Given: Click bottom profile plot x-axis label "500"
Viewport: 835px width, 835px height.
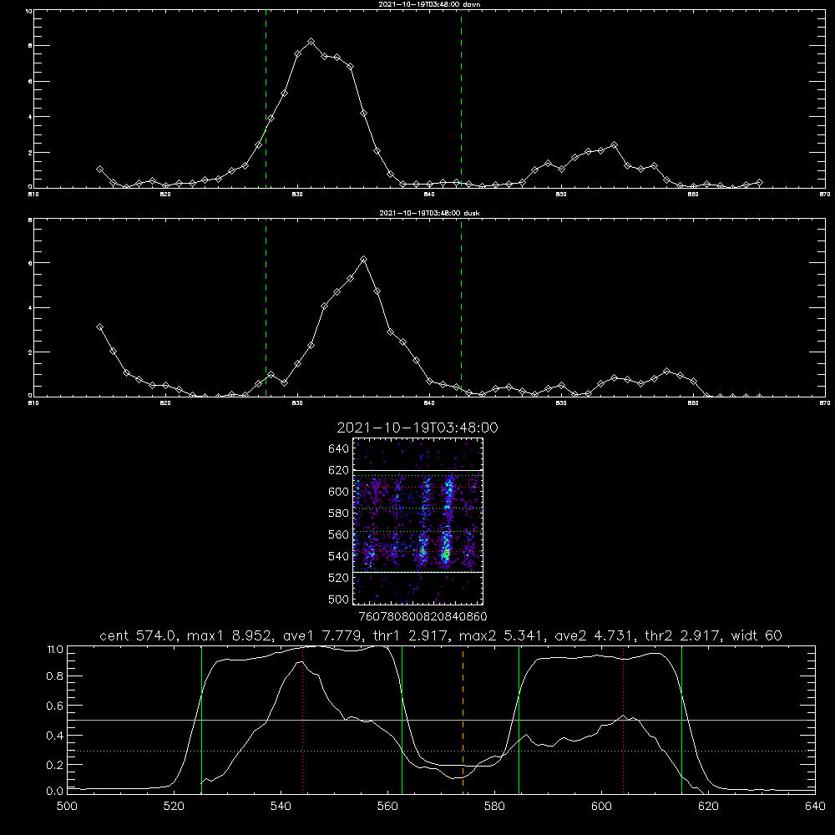Looking at the screenshot, I should pyautogui.click(x=67, y=807).
